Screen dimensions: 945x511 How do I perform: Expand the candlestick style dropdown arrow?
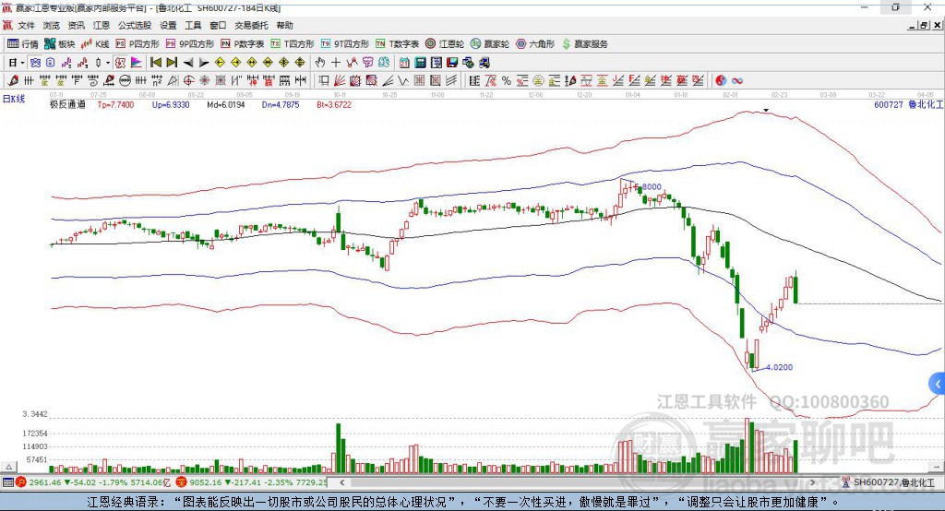(x=108, y=63)
